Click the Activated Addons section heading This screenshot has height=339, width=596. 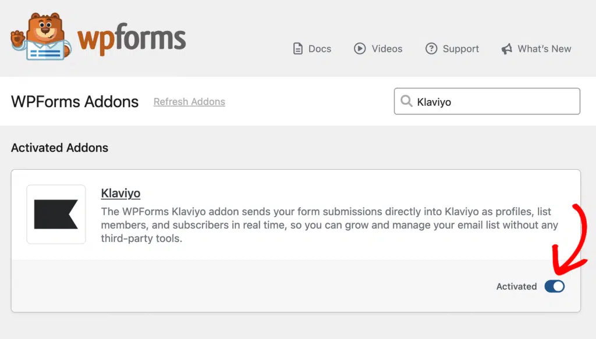pyautogui.click(x=60, y=148)
